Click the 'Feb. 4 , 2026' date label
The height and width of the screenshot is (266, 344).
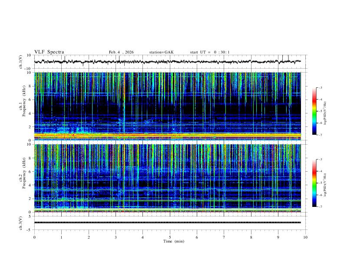coord(121,52)
